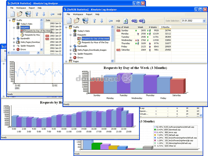The height and width of the screenshot is (156, 208).
Task: Click the globe network icon in front toolbar
Action: click(85, 21)
